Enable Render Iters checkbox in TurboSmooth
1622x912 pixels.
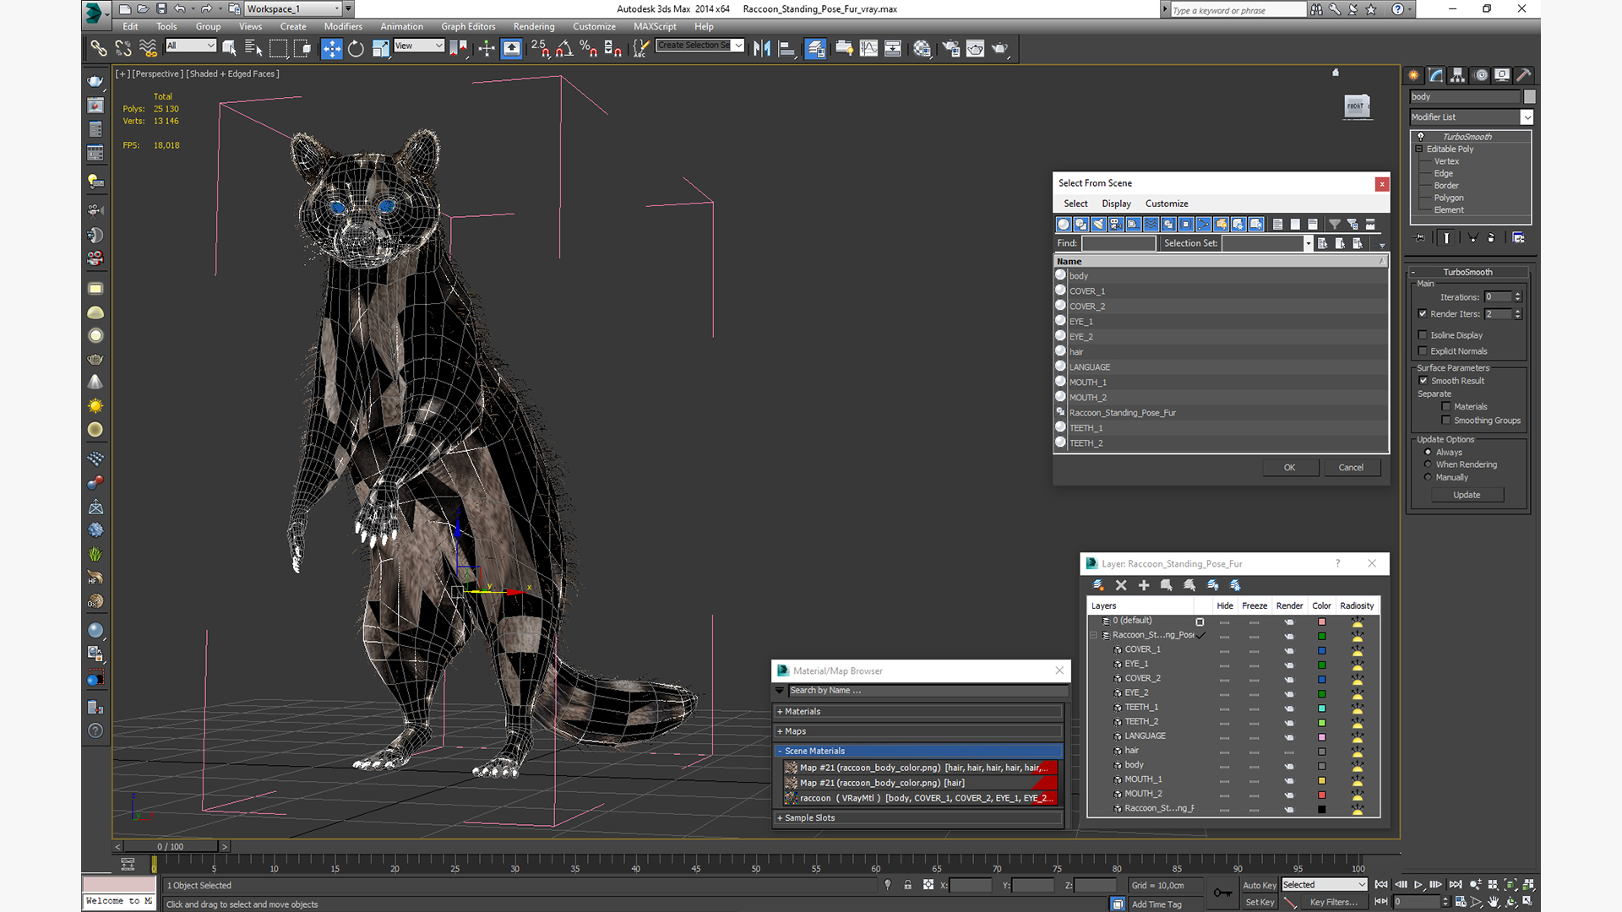tap(1423, 313)
